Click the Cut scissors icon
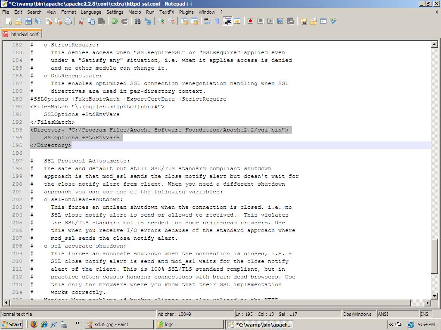The height and width of the screenshot is (330, 441). tap(81, 21)
